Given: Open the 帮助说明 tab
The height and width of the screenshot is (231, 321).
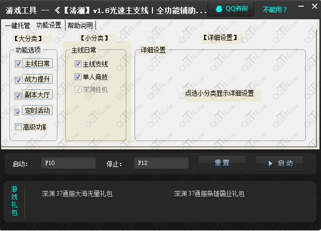Looking at the screenshot, I should (x=80, y=25).
